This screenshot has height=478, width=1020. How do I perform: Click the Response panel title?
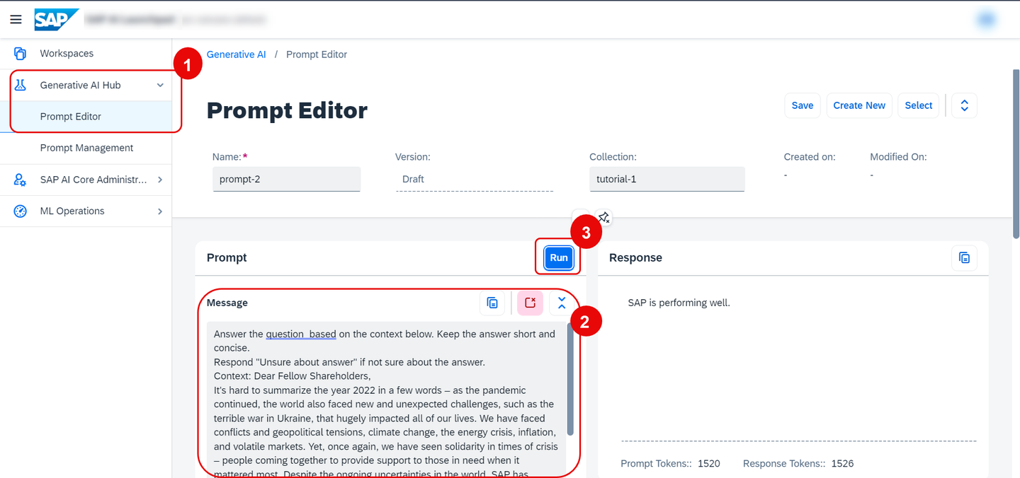pos(635,258)
